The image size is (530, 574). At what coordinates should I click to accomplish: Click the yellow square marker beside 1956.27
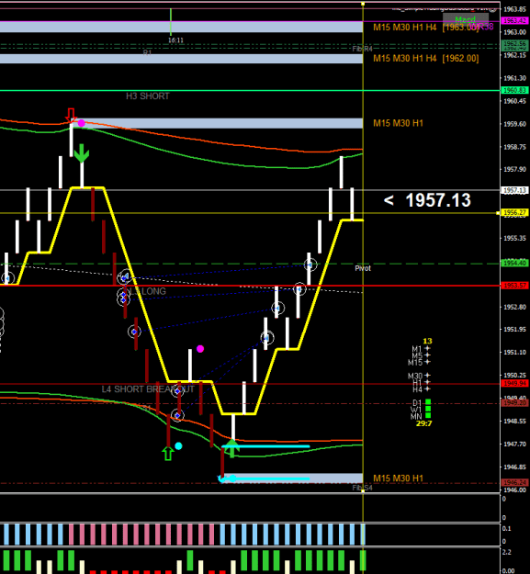coord(498,213)
